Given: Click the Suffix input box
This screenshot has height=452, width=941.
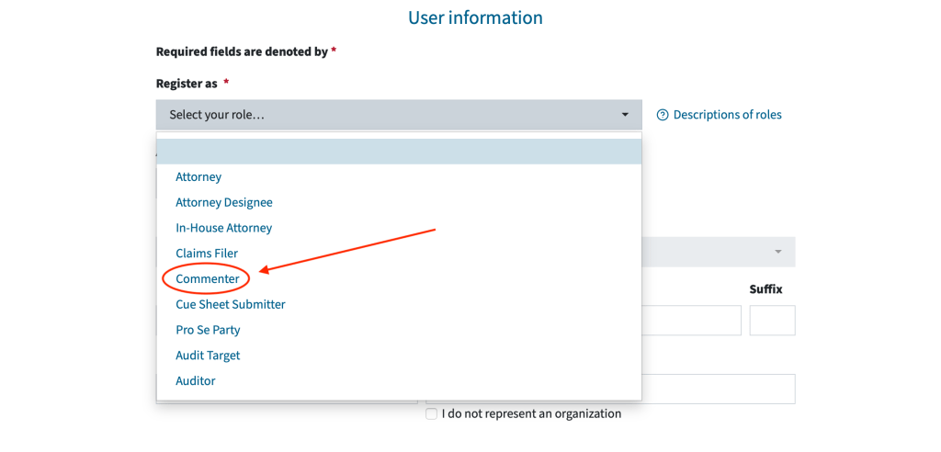Looking at the screenshot, I should click(772, 321).
